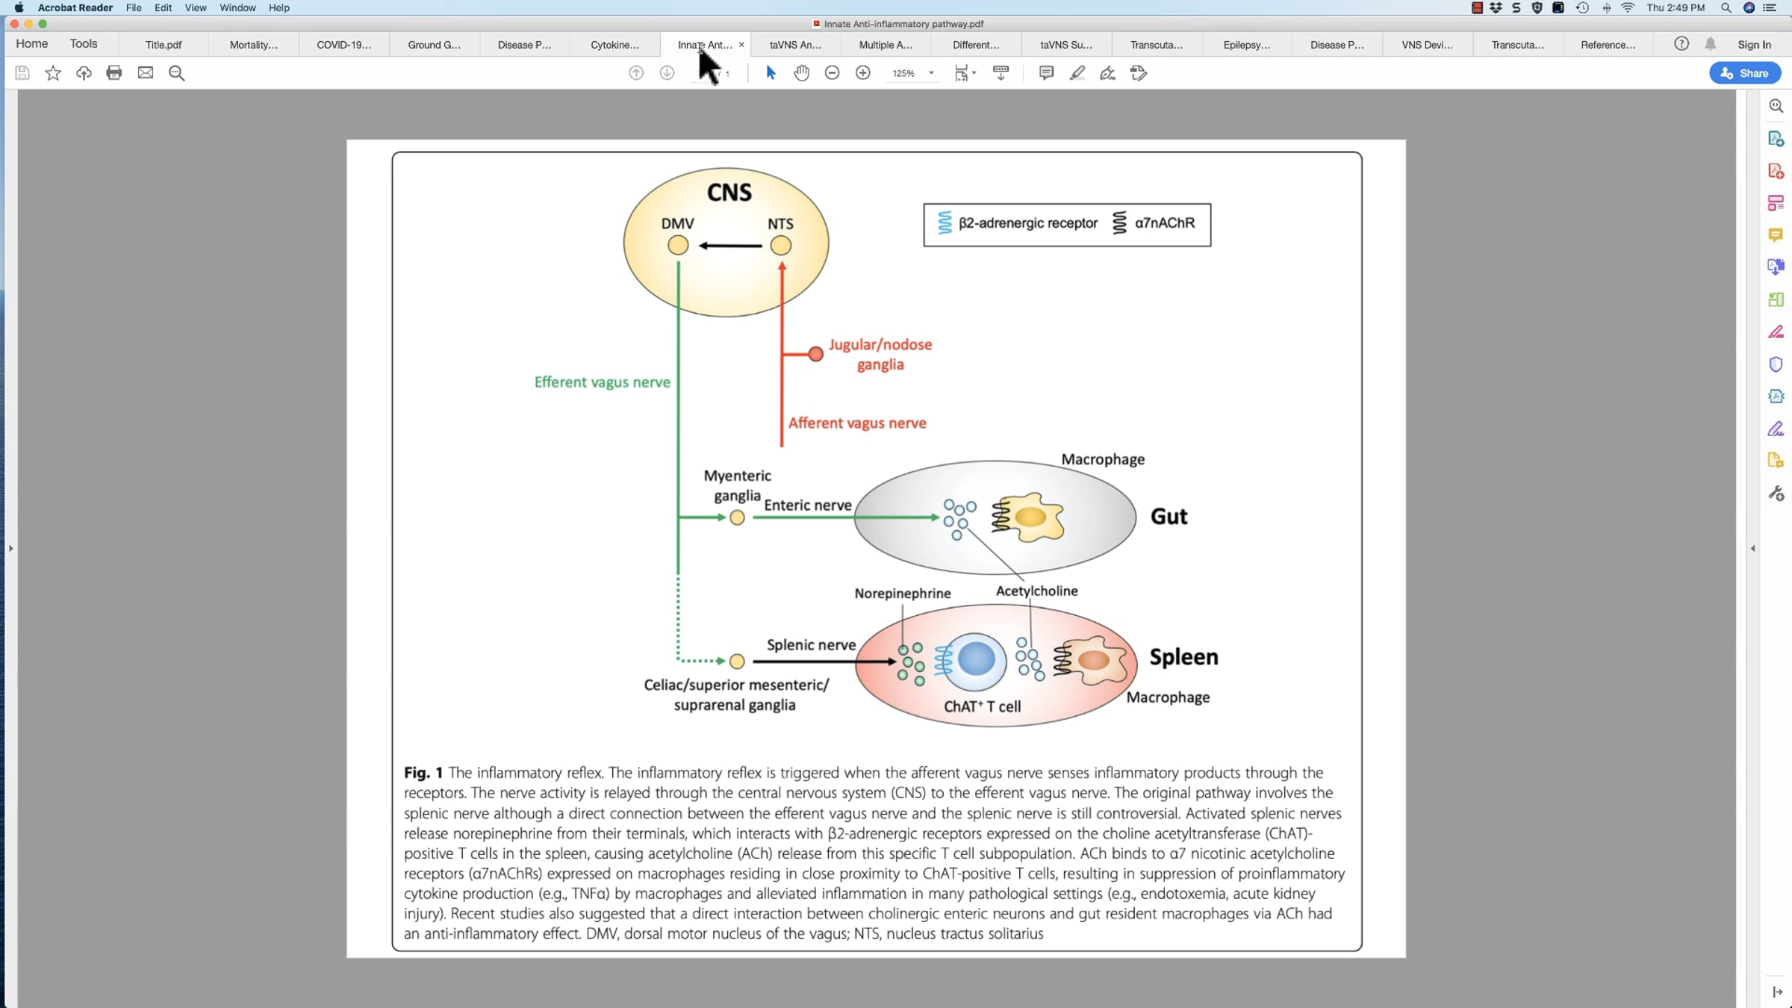Open the Window menu

pos(237,7)
